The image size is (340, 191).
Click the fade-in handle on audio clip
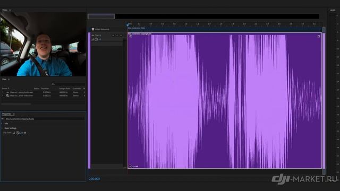[x=131, y=37]
